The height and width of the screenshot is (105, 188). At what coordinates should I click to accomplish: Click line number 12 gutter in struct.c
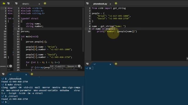(18, 36)
